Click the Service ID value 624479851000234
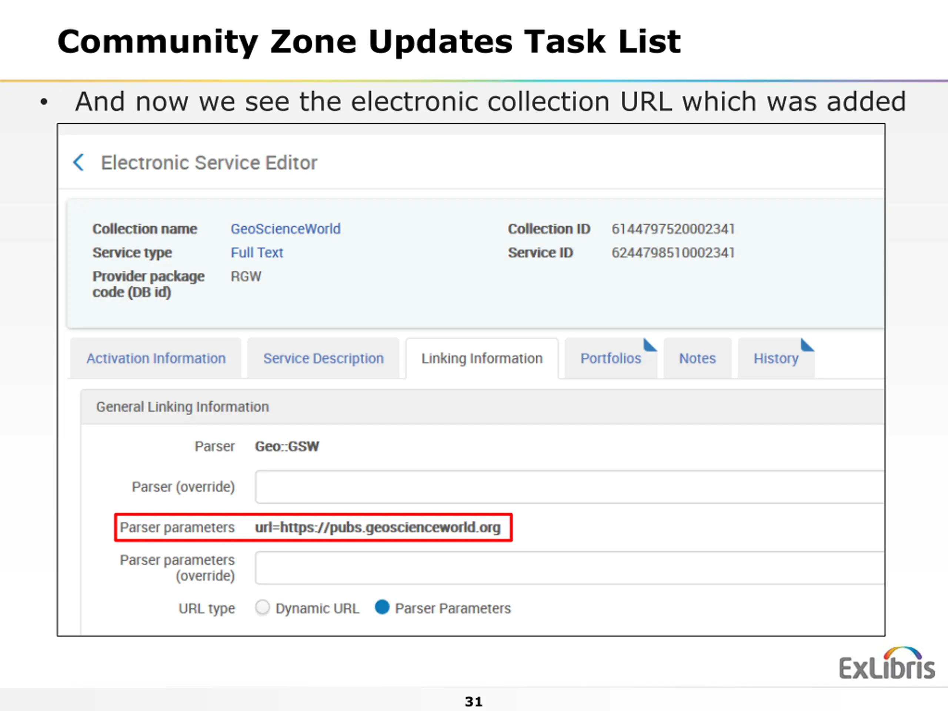 673,253
